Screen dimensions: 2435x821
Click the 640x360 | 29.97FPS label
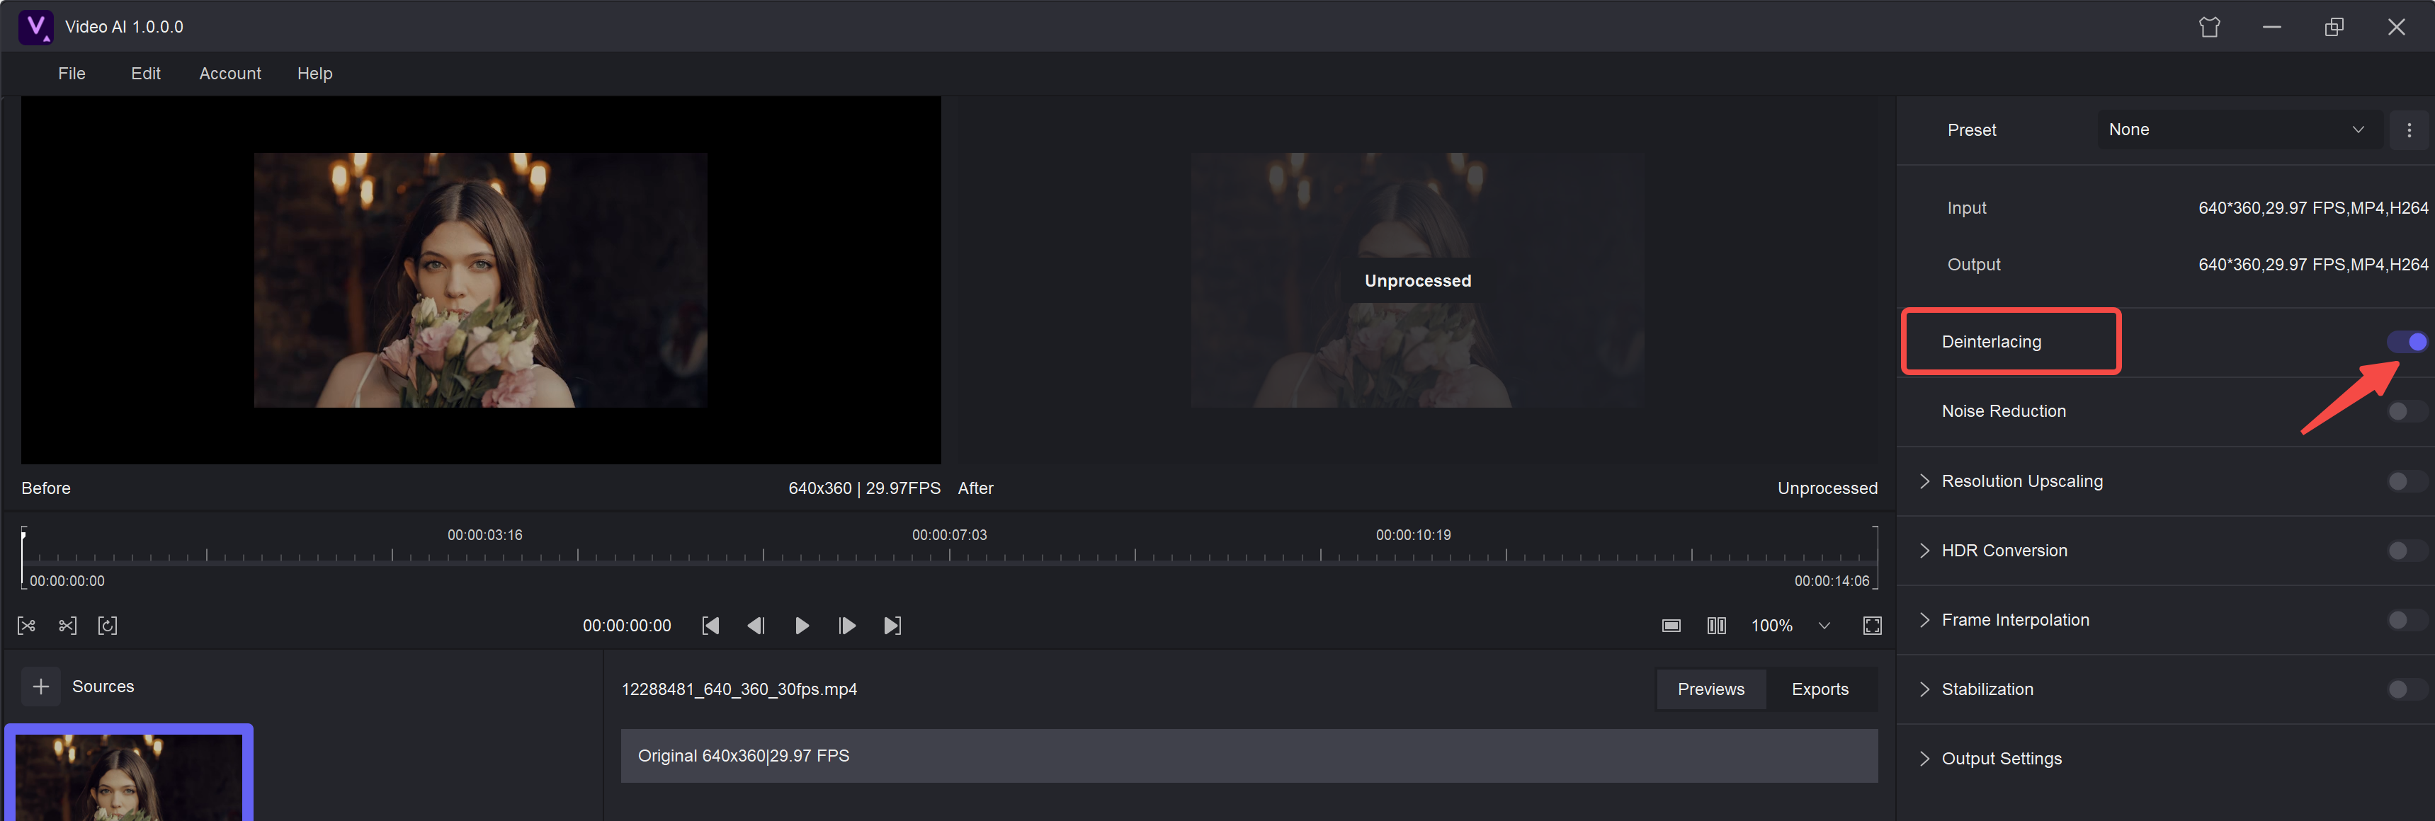pyautogui.click(x=864, y=488)
